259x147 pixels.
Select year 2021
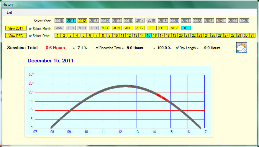[186, 20]
